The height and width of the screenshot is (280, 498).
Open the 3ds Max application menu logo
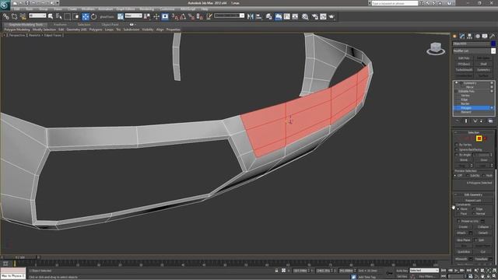pos(5,5)
